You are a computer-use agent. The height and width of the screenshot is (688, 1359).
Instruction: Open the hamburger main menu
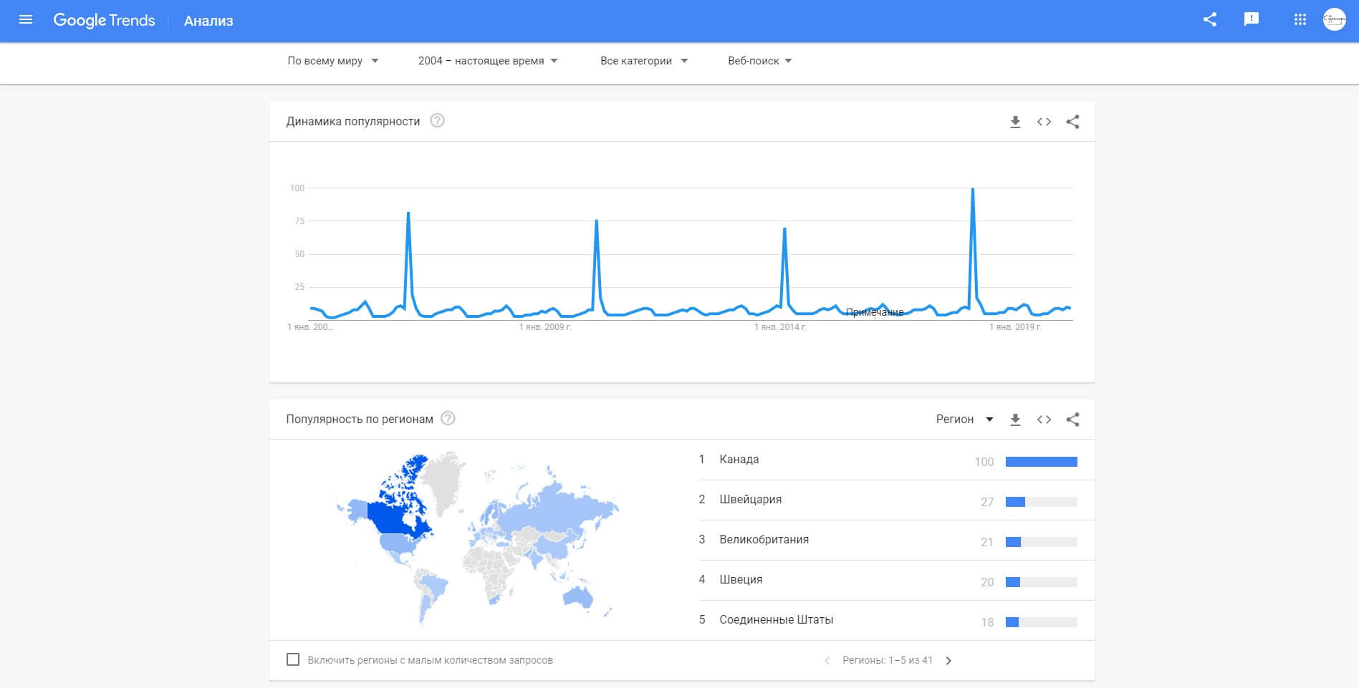pos(26,20)
